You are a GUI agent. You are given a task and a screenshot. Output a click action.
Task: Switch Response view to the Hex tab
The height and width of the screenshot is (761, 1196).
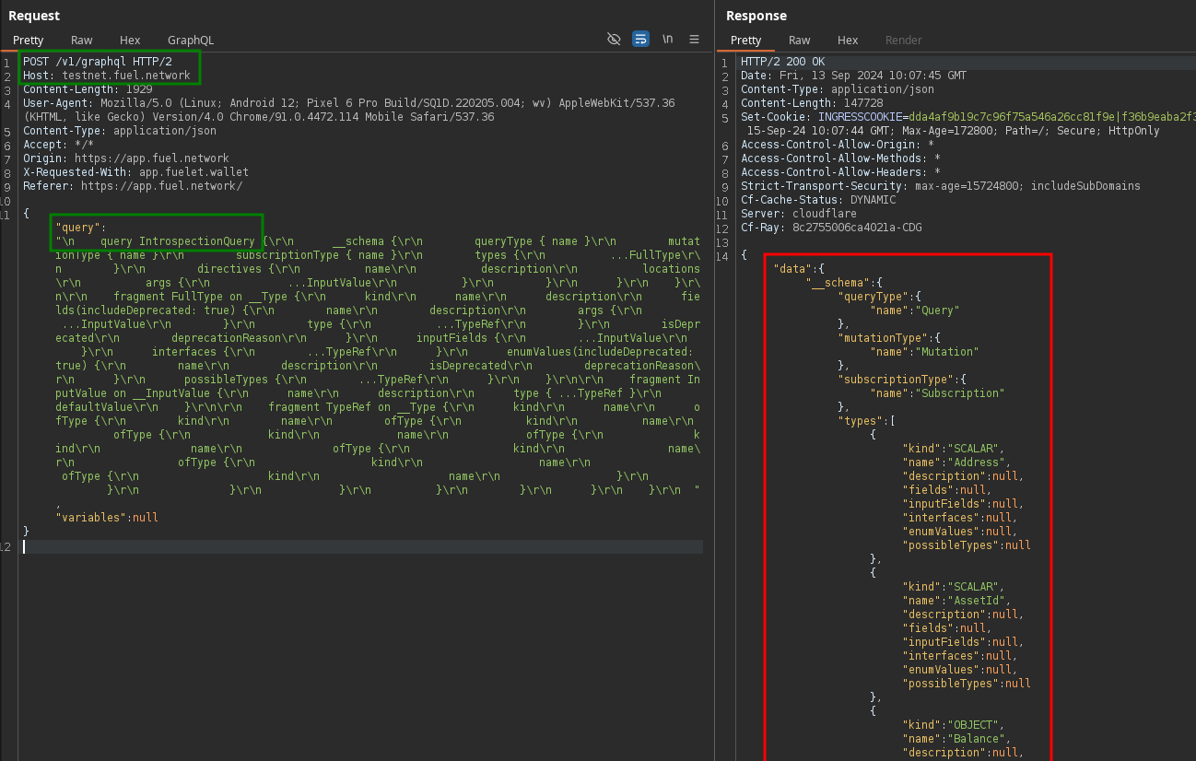tap(848, 41)
